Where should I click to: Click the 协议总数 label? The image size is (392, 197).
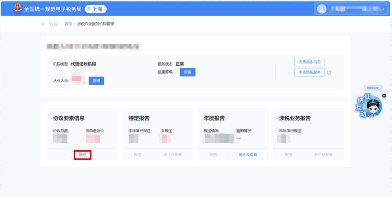(61, 131)
